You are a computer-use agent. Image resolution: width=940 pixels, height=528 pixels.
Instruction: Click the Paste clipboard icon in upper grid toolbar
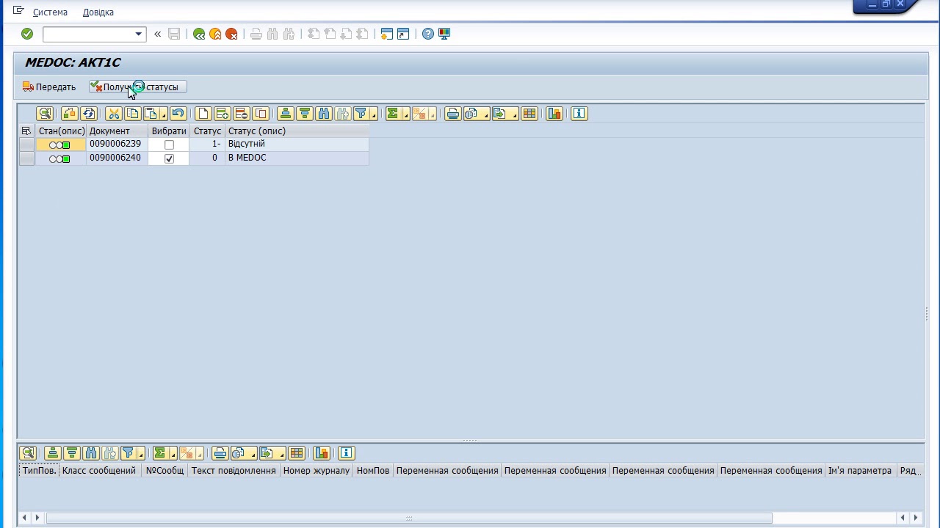(151, 114)
